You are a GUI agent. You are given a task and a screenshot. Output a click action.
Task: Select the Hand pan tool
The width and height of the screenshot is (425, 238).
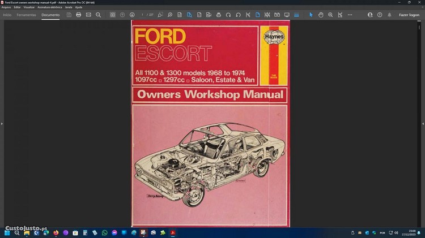tap(321, 15)
